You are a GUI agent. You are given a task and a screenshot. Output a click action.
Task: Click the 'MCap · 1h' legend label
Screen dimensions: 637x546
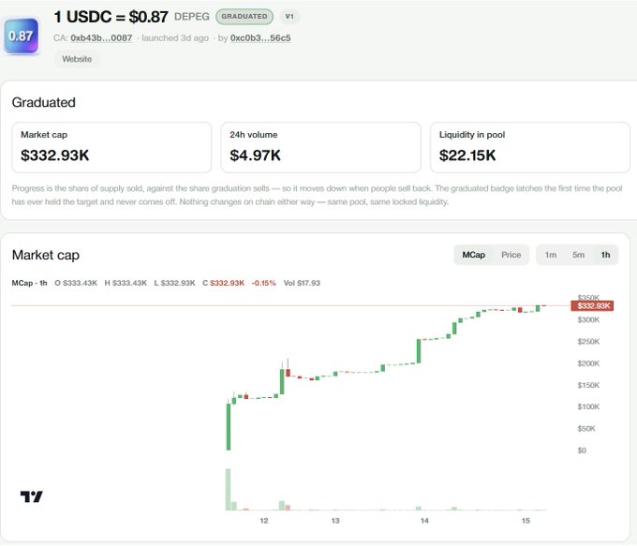click(29, 283)
